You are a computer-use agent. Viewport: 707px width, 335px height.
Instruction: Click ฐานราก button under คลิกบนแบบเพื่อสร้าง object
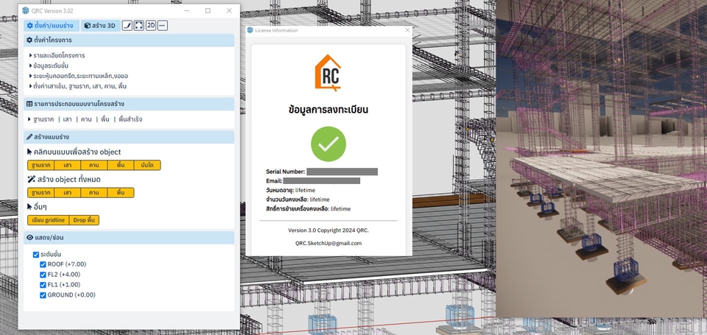point(41,165)
